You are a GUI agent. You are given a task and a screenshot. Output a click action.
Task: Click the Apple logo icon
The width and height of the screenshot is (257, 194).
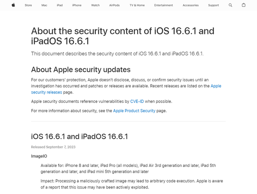tap(13, 5)
